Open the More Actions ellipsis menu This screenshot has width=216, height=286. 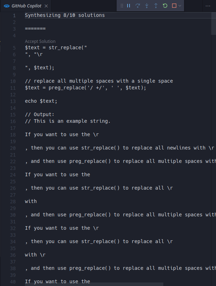208,6
